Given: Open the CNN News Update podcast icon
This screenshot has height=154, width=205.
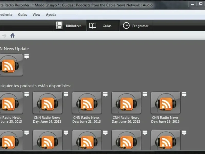Looking at the screenshot, I should tap(10, 65).
